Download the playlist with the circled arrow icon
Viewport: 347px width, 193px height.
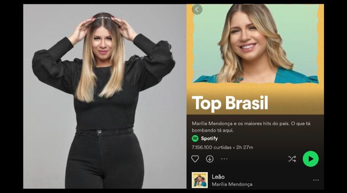point(210,159)
